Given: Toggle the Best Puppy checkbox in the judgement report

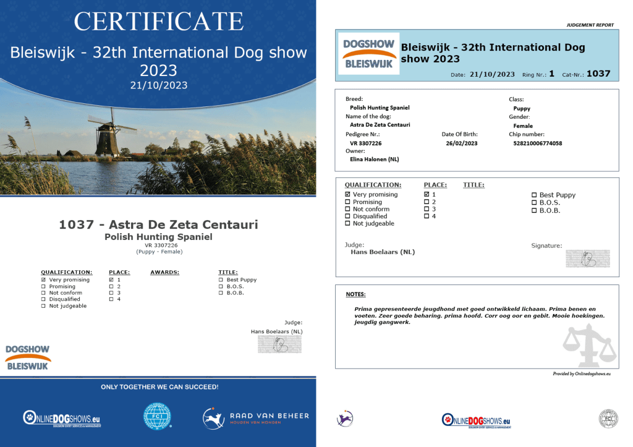Looking at the screenshot, I should point(535,195).
